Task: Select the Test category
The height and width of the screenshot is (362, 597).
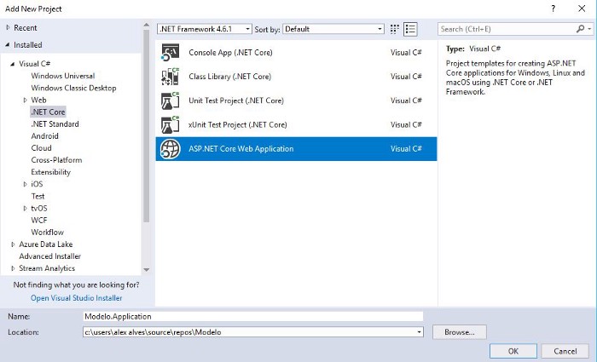Action: [x=38, y=196]
